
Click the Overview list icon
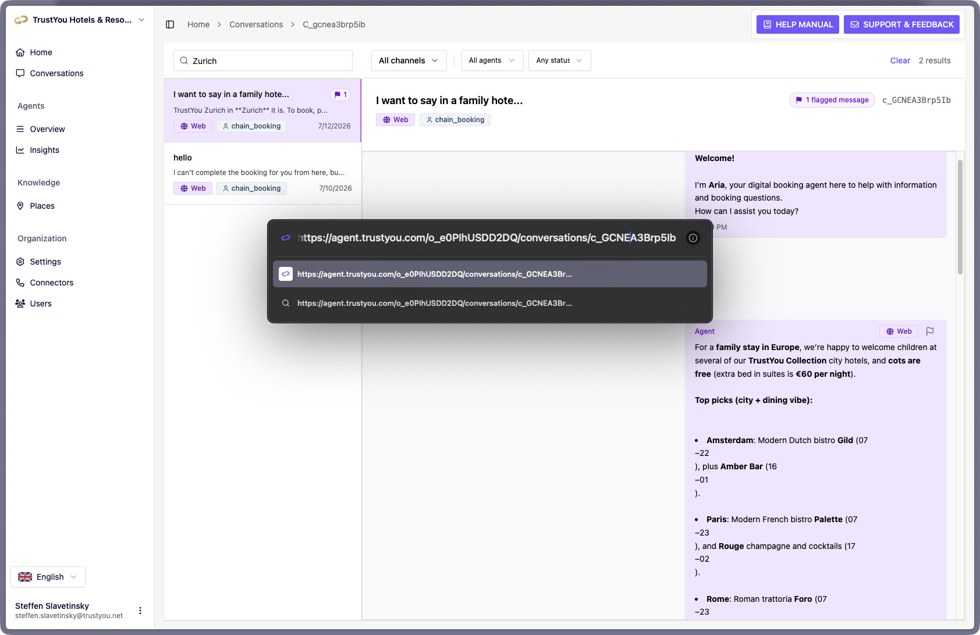(20, 129)
